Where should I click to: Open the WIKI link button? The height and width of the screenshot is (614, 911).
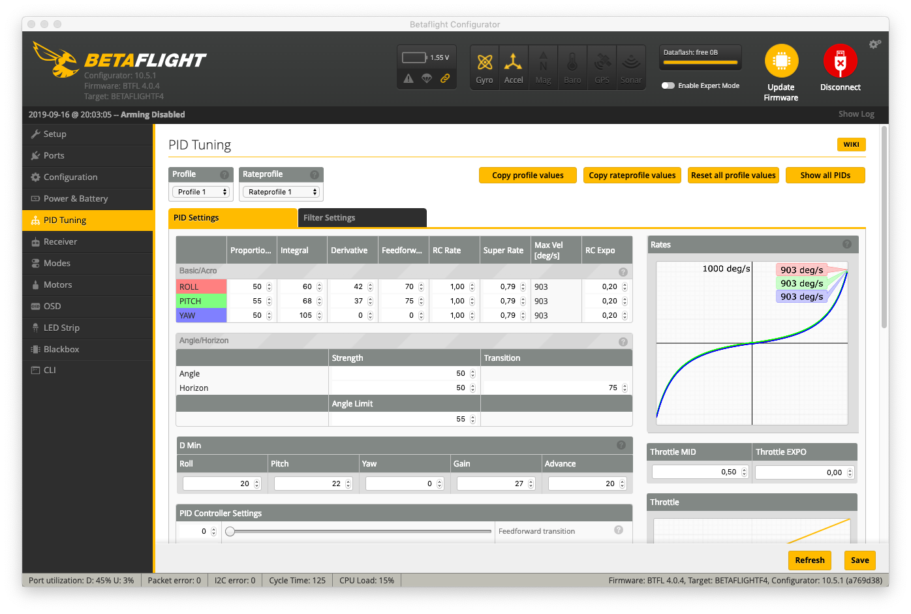(851, 144)
